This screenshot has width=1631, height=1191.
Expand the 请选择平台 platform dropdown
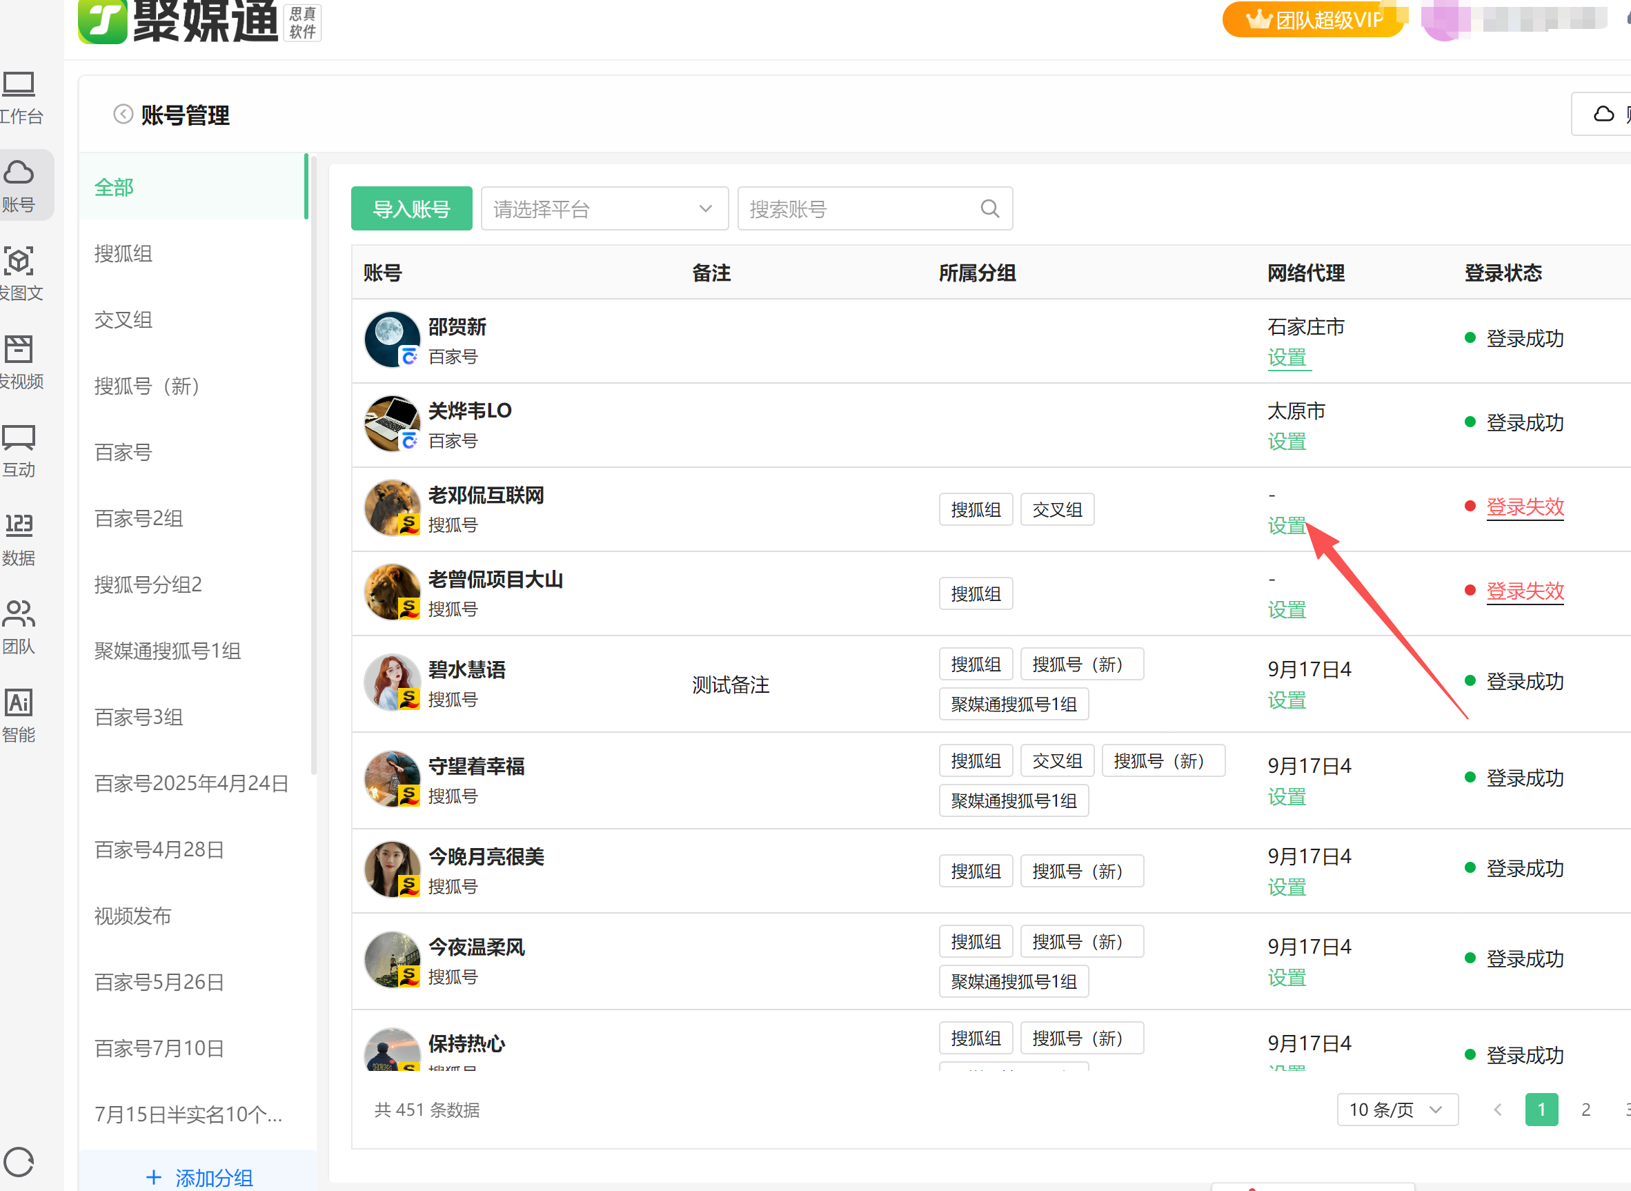pos(604,209)
